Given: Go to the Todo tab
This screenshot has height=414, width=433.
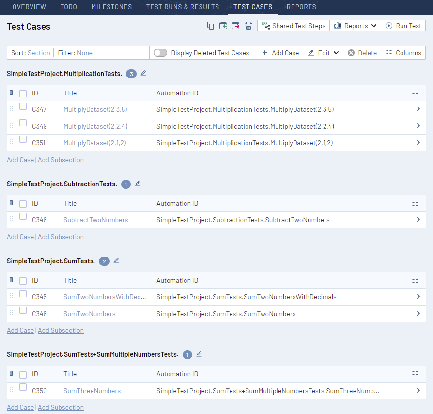Looking at the screenshot, I should (69, 7).
